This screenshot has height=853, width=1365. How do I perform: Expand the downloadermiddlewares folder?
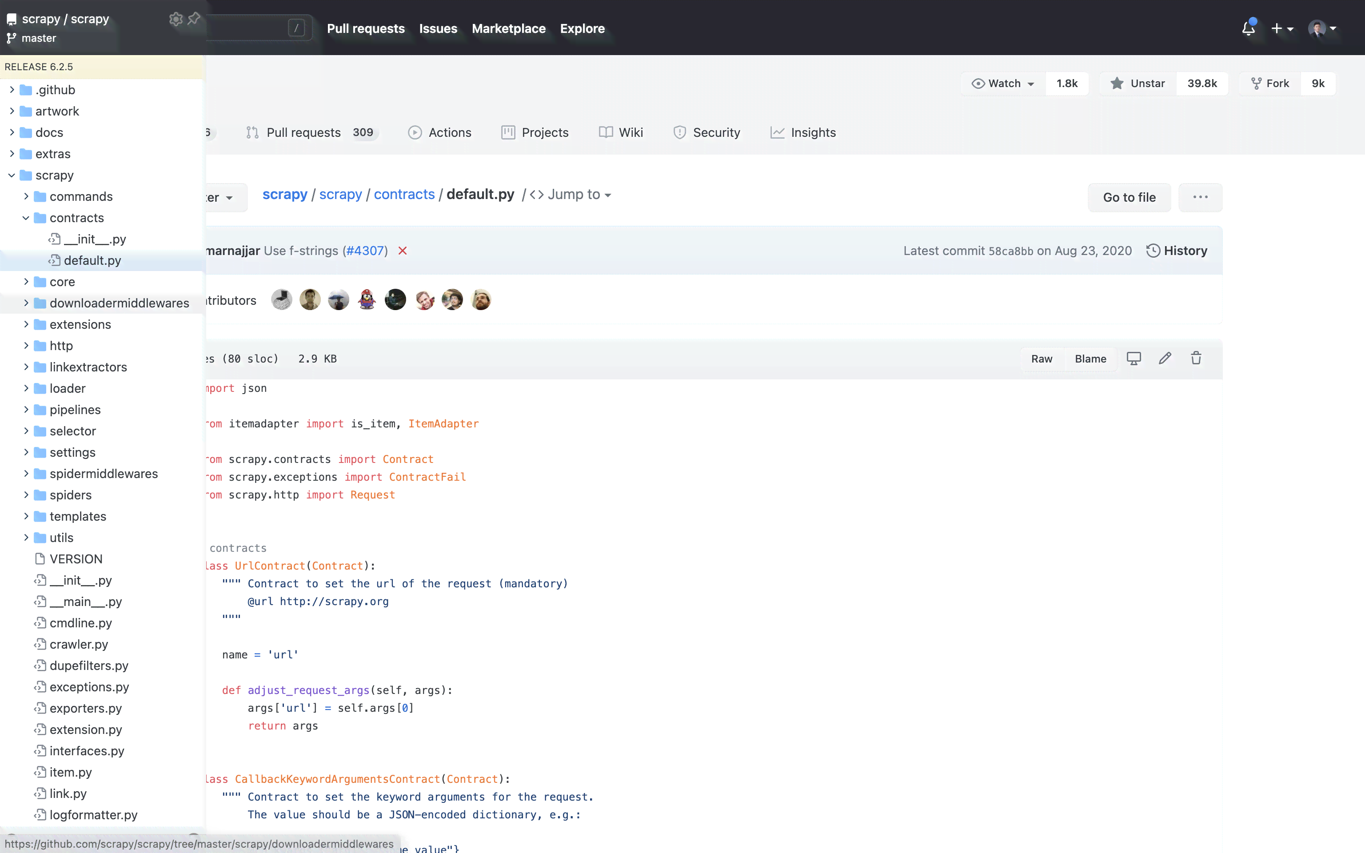26,303
